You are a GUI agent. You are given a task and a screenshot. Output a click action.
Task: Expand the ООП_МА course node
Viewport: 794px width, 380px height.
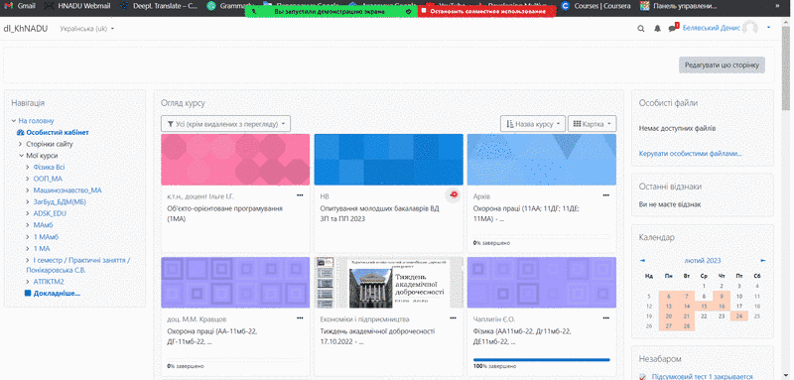click(x=28, y=179)
